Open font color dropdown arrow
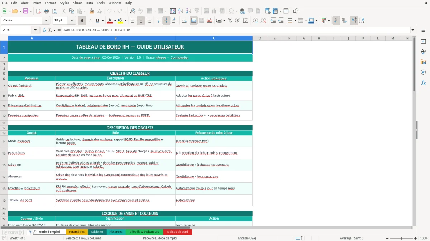The height and width of the screenshot is (241, 430). point(115,21)
